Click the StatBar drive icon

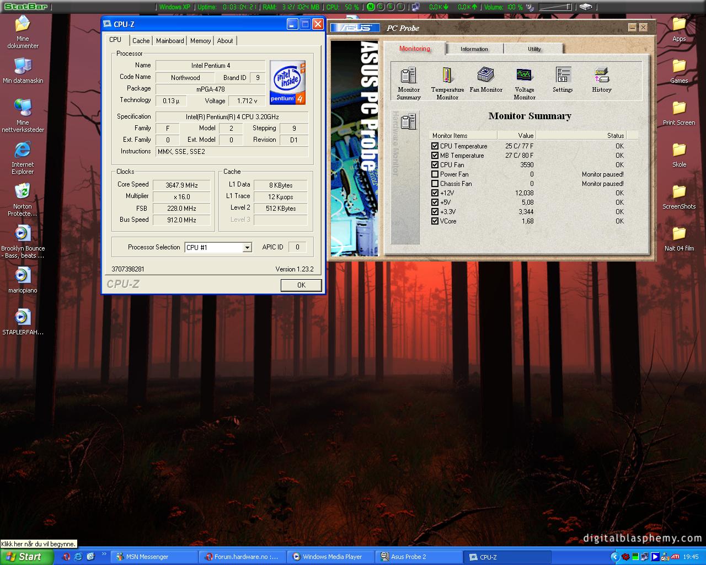point(586,7)
